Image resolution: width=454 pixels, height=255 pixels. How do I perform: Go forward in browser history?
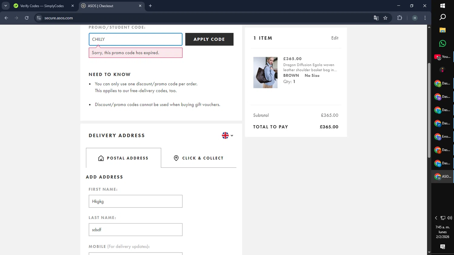[16, 18]
